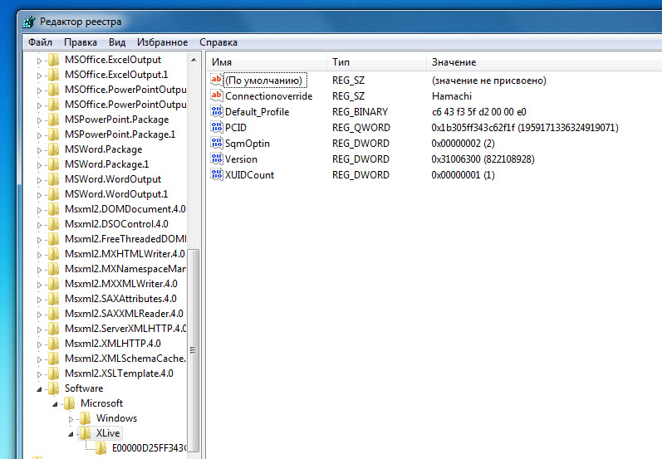The width and height of the screenshot is (662, 459).
Task: Click the 0x00000001 (1) value
Action: click(x=463, y=174)
